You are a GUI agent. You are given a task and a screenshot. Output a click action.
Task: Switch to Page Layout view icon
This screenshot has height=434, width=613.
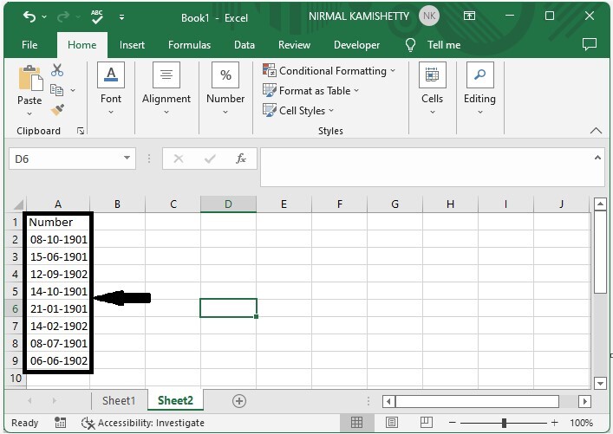pos(391,422)
